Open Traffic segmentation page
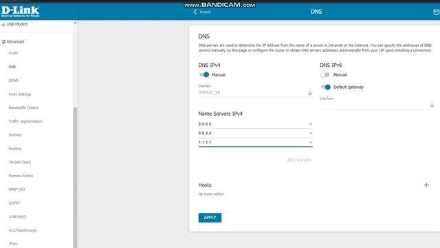This screenshot has height=248, width=440. [x=25, y=121]
